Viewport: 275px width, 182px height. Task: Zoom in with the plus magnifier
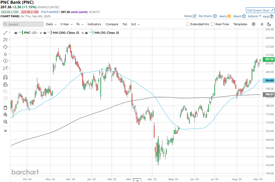[x=5, y=115]
